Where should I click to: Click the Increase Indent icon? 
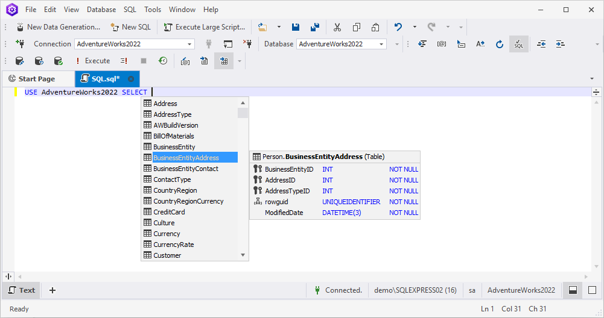pos(560,44)
